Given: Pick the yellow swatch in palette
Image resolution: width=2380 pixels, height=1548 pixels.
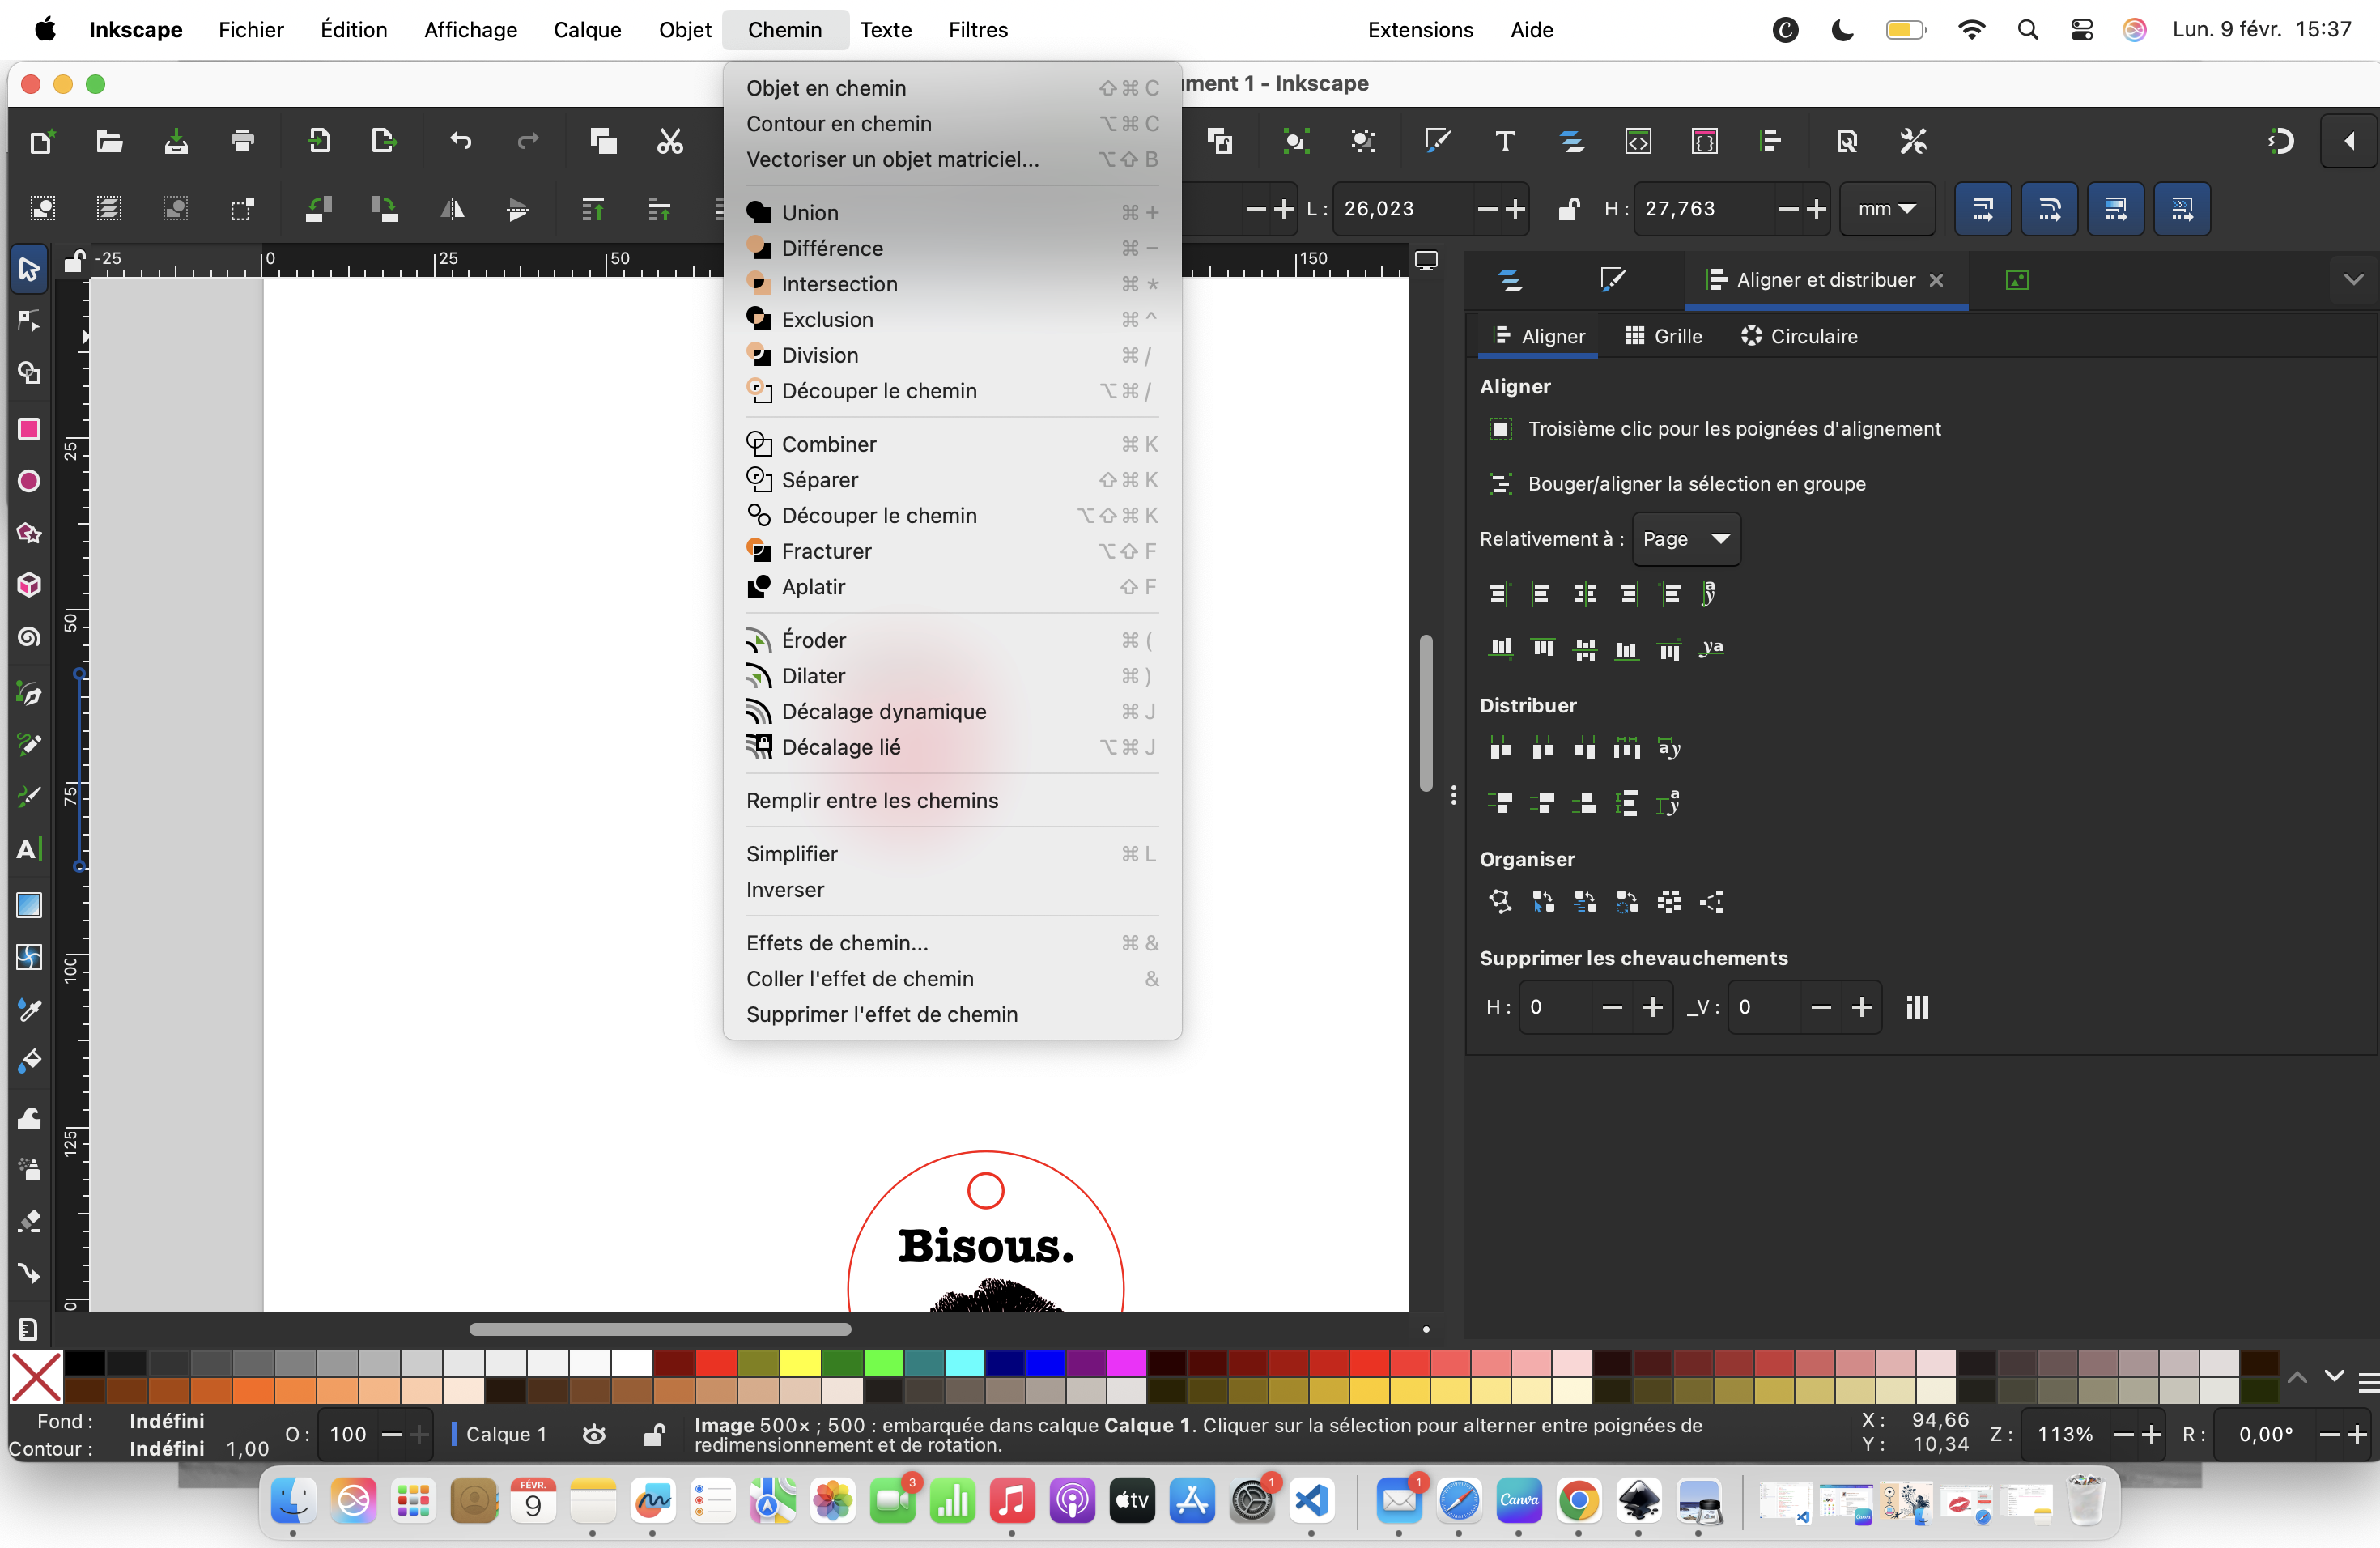Looking at the screenshot, I should tap(800, 1363).
